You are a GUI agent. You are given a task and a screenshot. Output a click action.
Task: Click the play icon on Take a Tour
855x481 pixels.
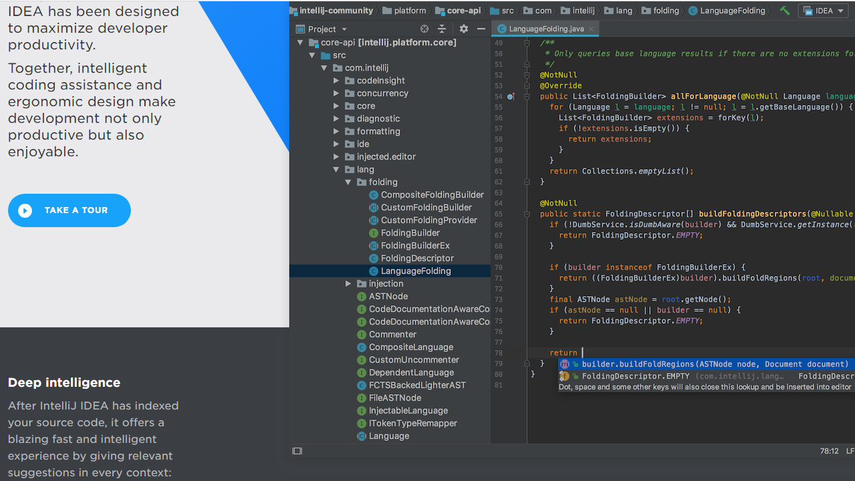25,210
